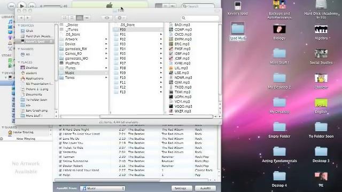This screenshot has width=342, height=192.
Task: Expand the F09 folder arrow
Action: click(x=161, y=73)
